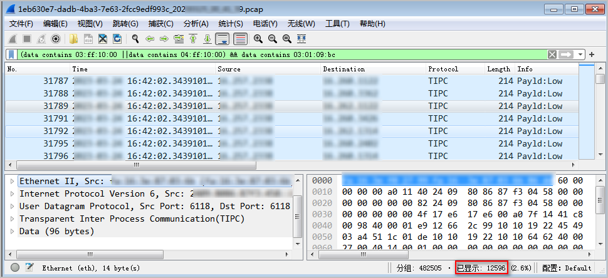Viewport: 608px width, 278px height.
Task: Open the 视图(V) menu
Action: pyautogui.click(x=90, y=24)
